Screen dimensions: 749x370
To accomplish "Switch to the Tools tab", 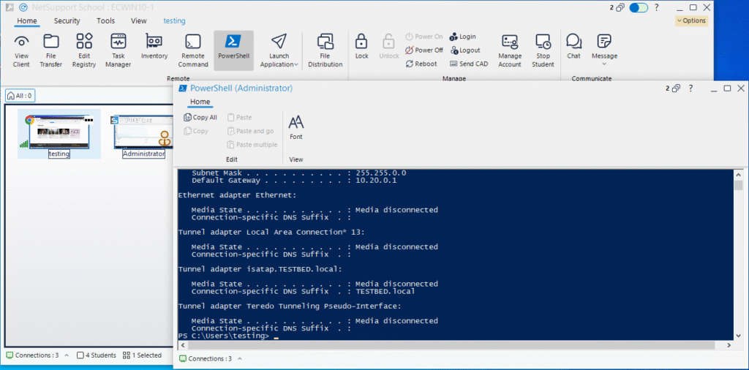I will [x=105, y=21].
